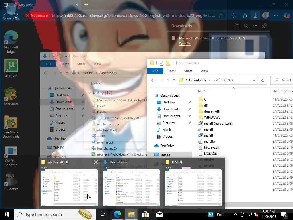This screenshot has width=293, height=220.
Task: Select Desktop in otvdm window navigation pane
Action: click(168, 102)
